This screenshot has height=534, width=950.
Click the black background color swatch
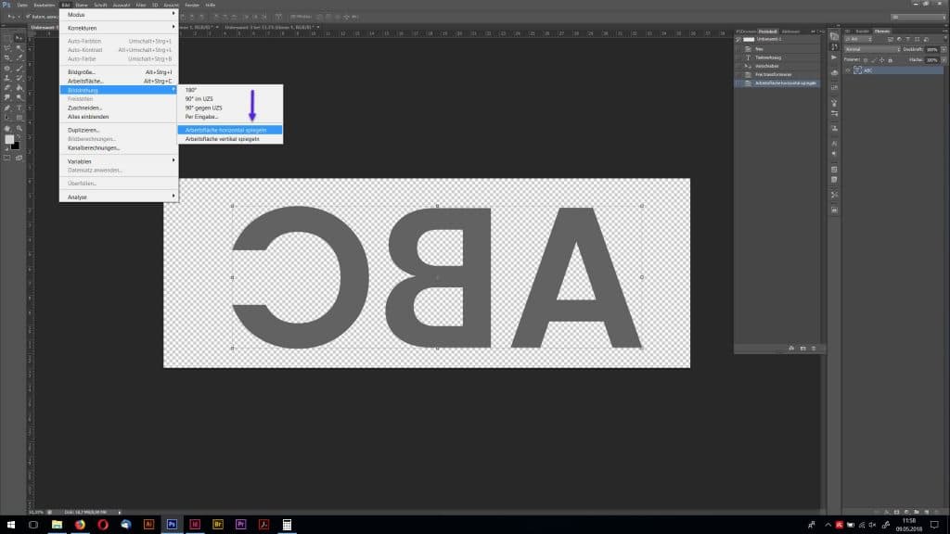[15, 146]
